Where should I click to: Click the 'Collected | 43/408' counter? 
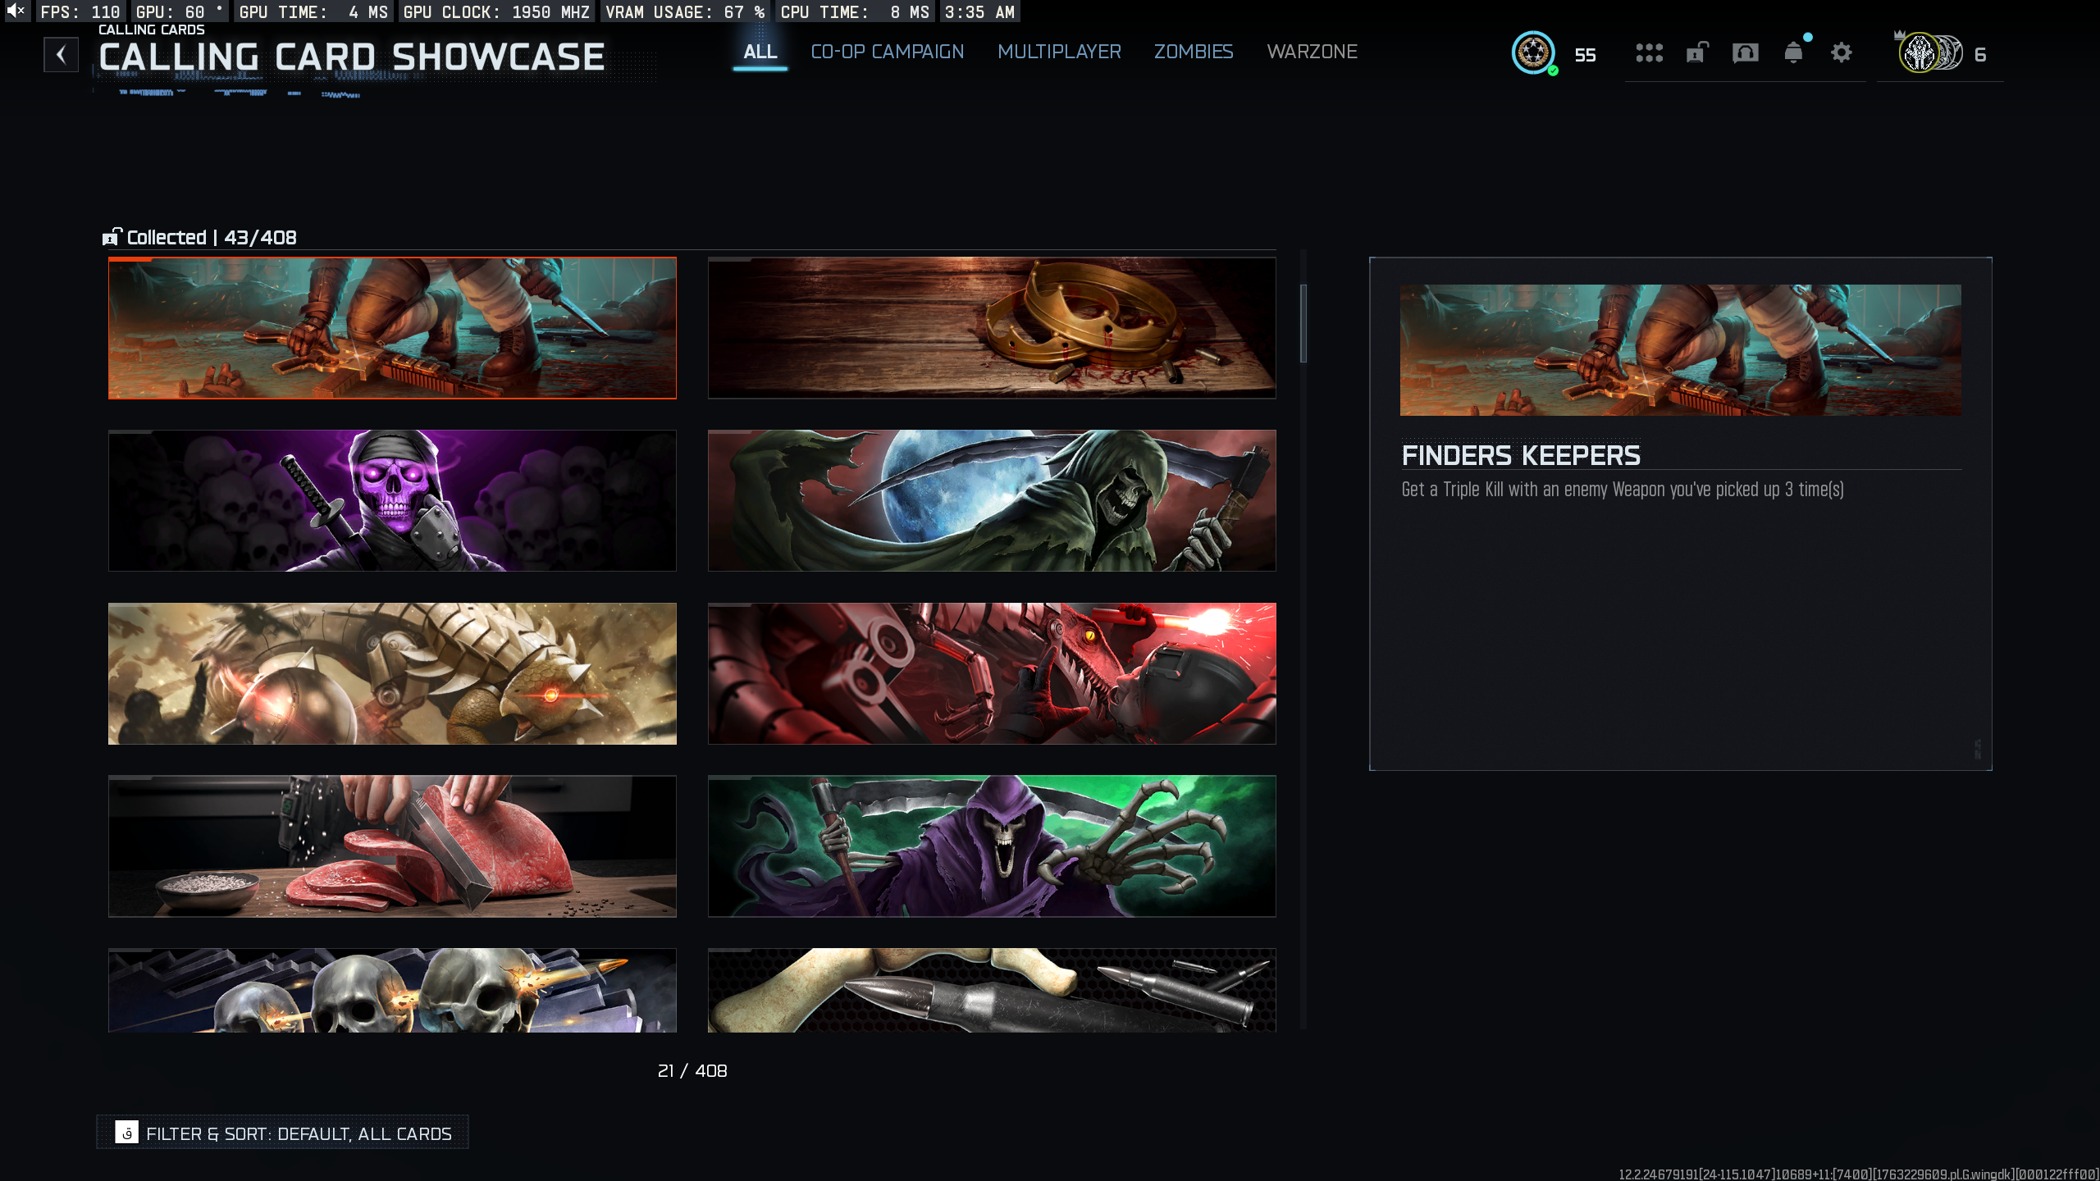212,237
